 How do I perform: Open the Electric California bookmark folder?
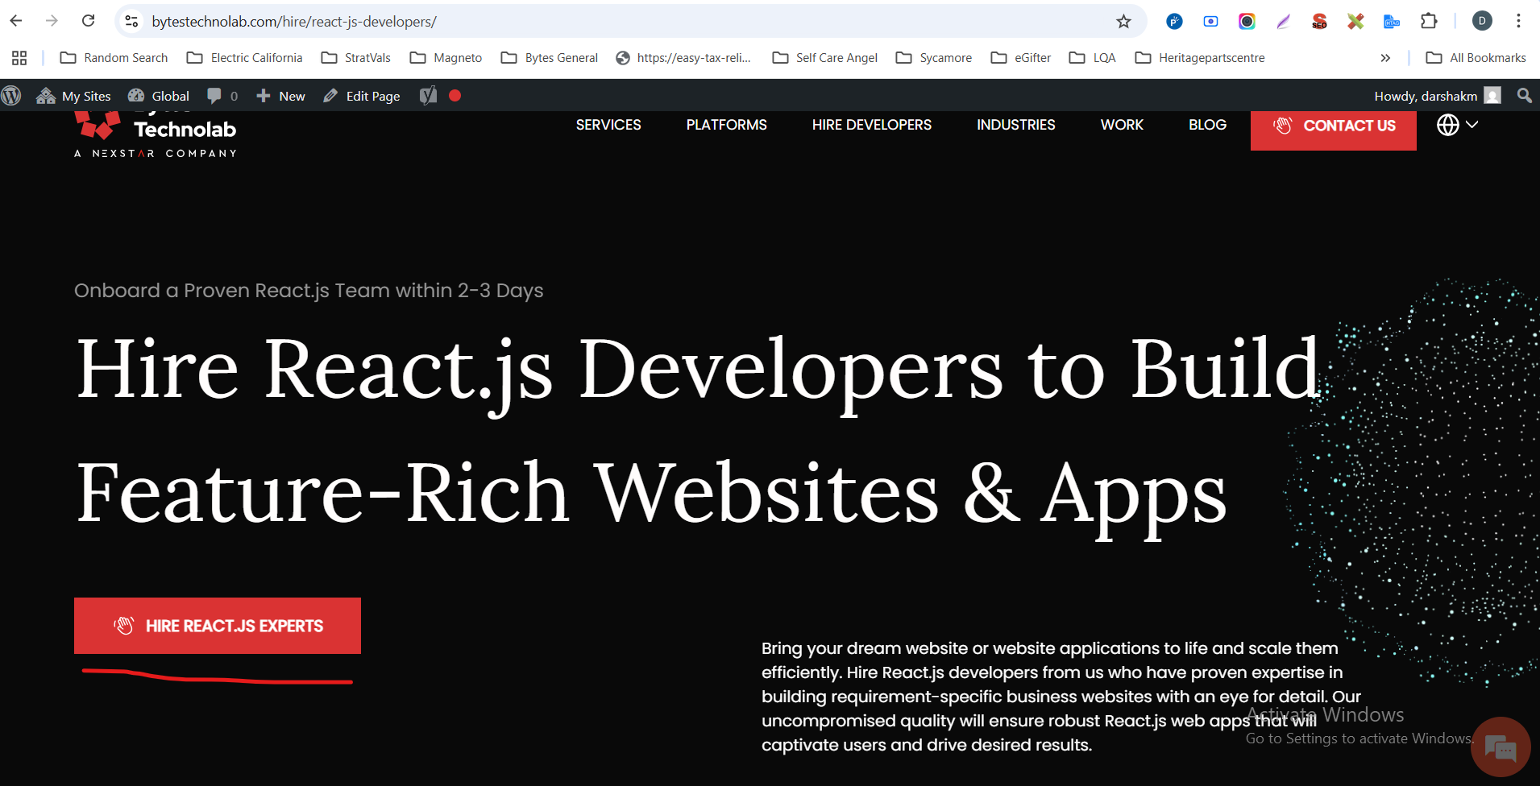click(244, 58)
